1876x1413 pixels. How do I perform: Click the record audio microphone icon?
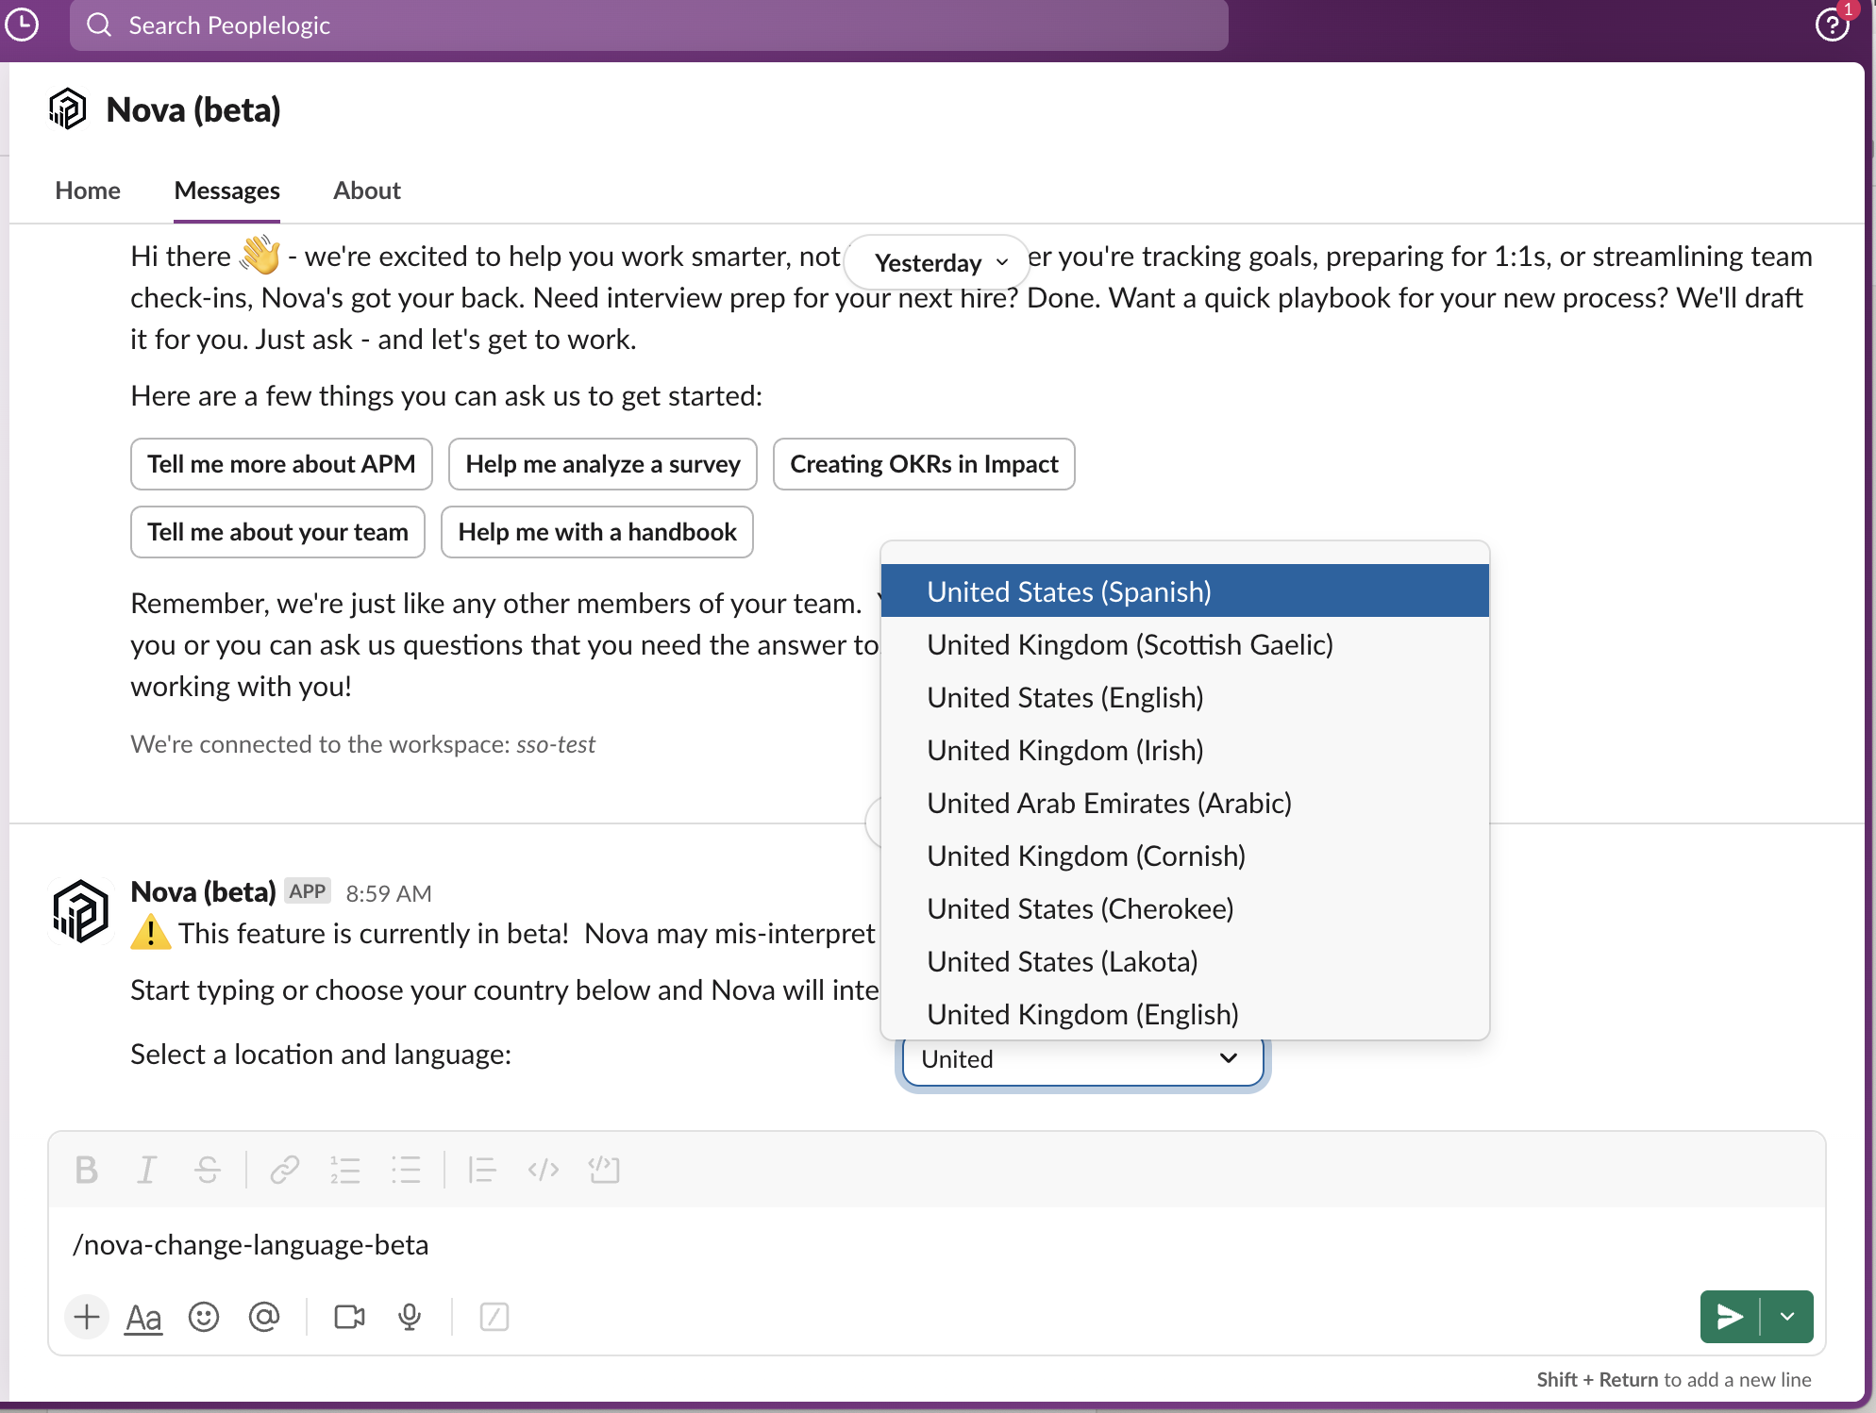click(x=410, y=1317)
